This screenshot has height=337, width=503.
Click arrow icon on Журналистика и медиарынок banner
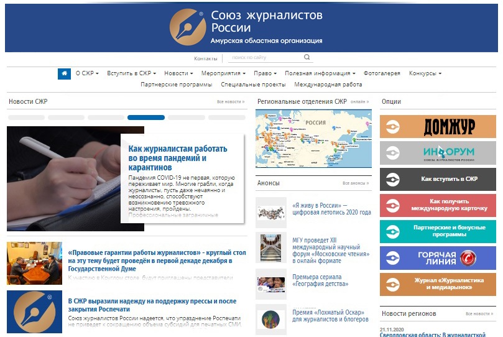pos(393,284)
